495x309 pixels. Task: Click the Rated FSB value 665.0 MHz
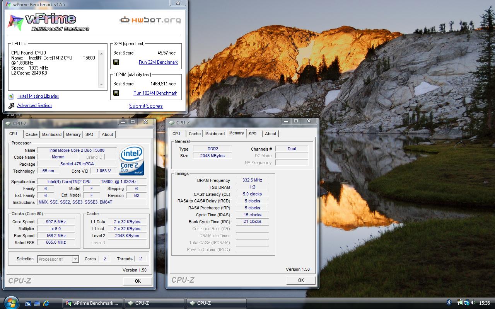56,243
